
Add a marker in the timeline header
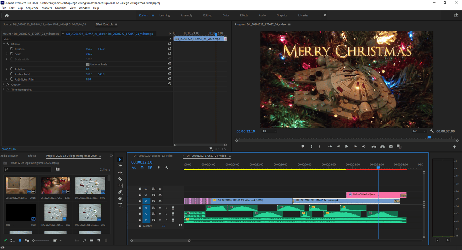pos(158,167)
